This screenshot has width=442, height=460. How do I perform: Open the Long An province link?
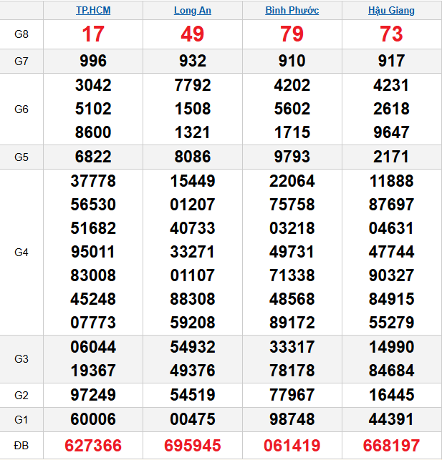192,11
